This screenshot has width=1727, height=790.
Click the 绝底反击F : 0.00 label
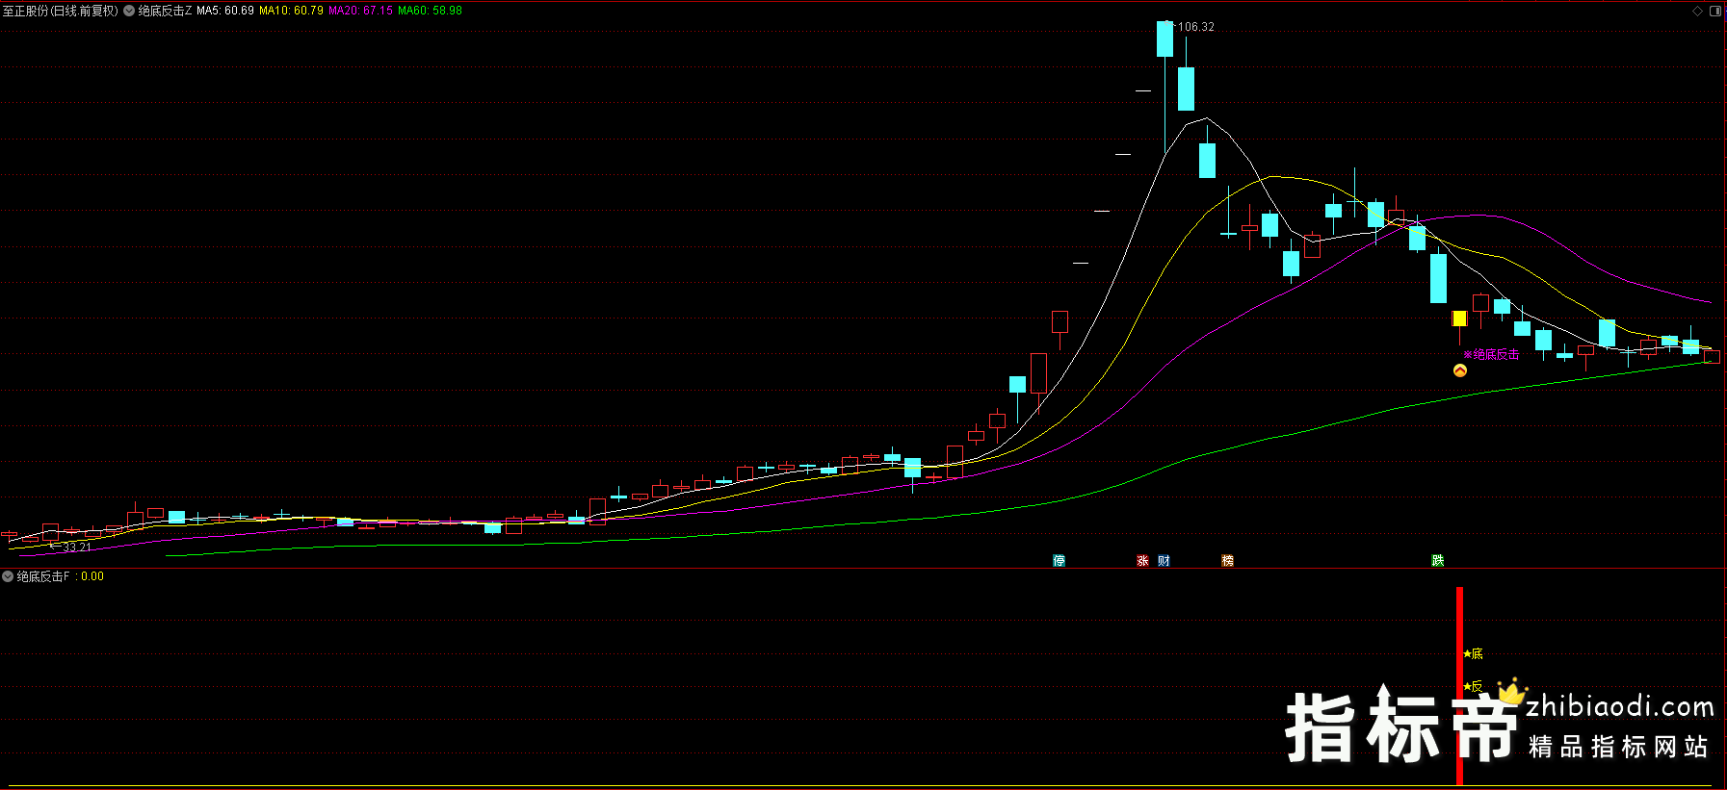click(x=60, y=576)
